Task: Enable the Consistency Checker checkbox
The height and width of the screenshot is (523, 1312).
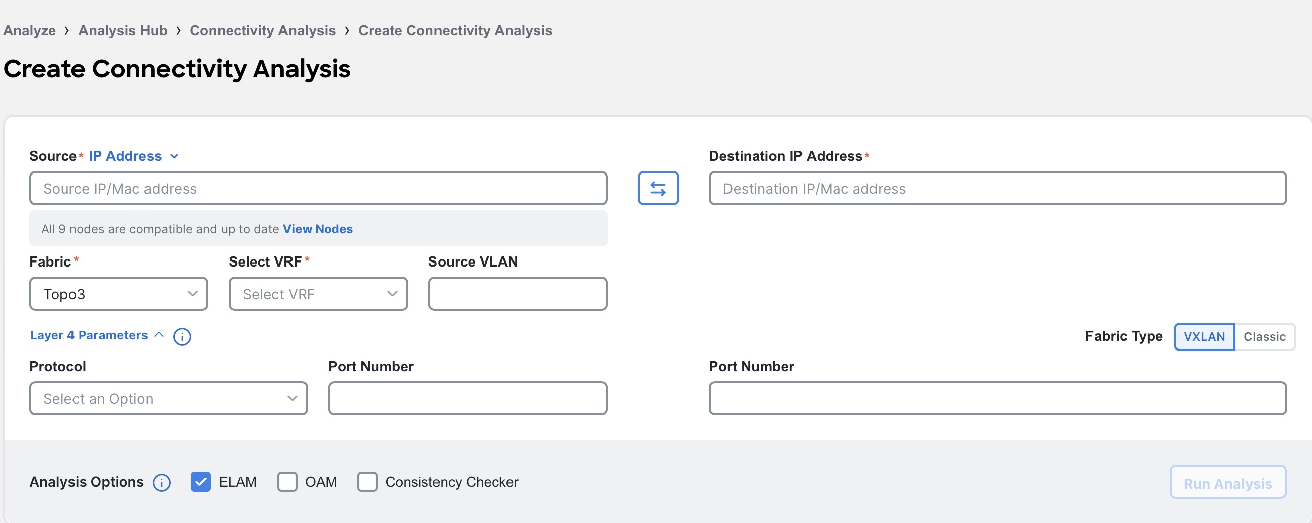Action: click(367, 482)
